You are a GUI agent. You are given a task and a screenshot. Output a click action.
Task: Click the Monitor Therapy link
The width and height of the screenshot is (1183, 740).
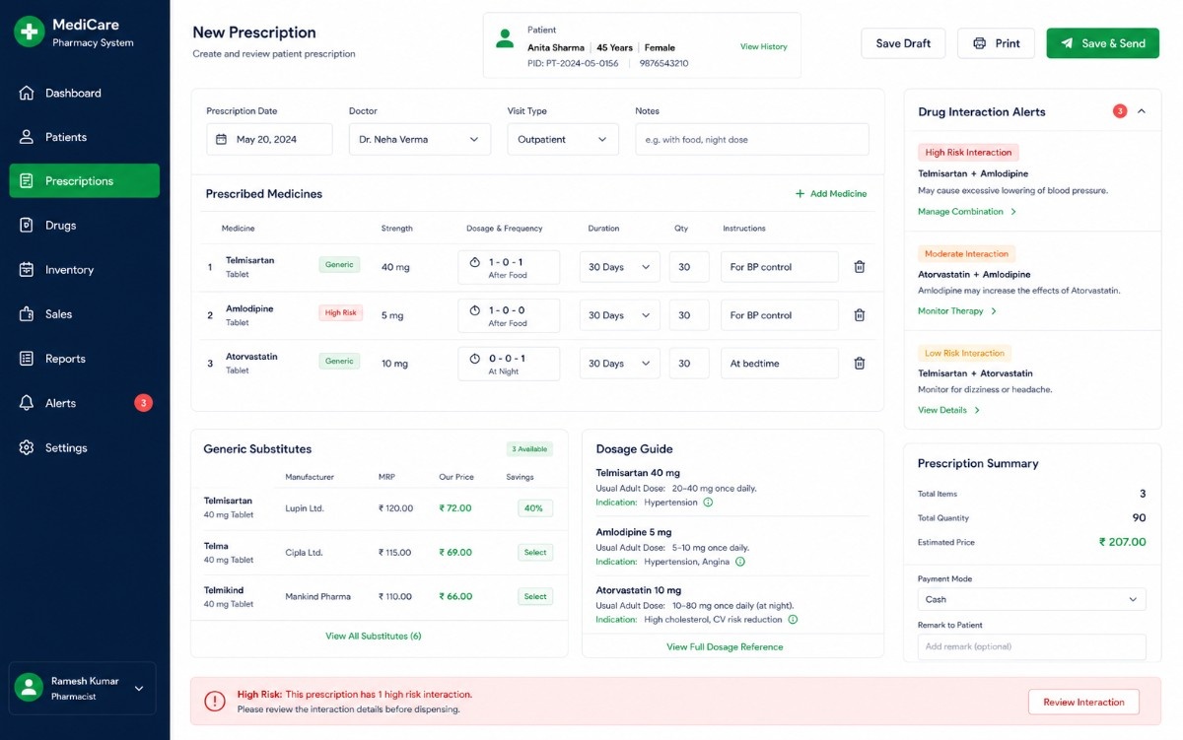[x=957, y=311]
